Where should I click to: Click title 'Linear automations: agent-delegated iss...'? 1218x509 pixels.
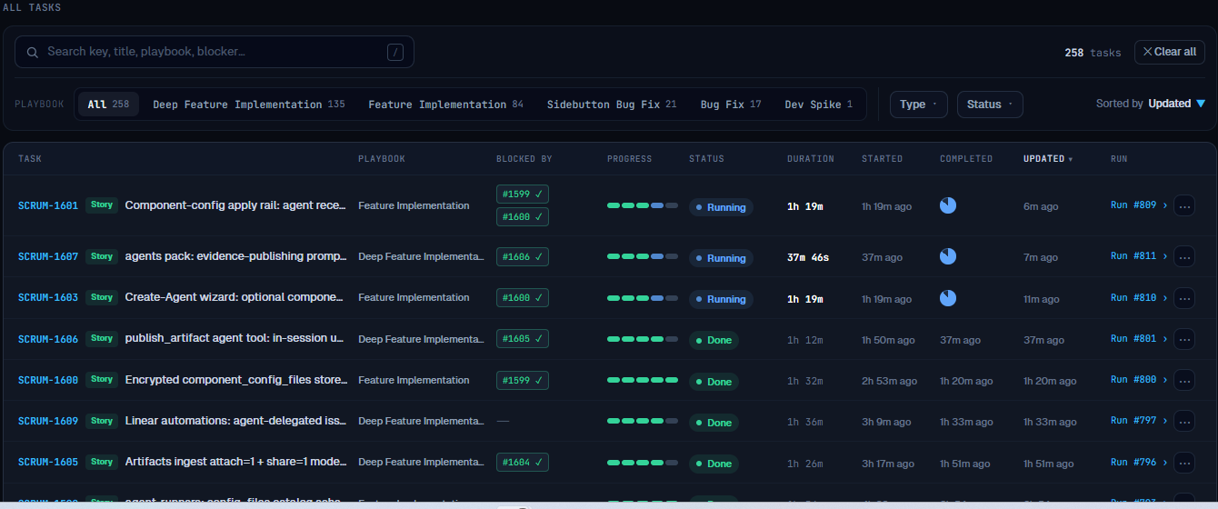(235, 421)
